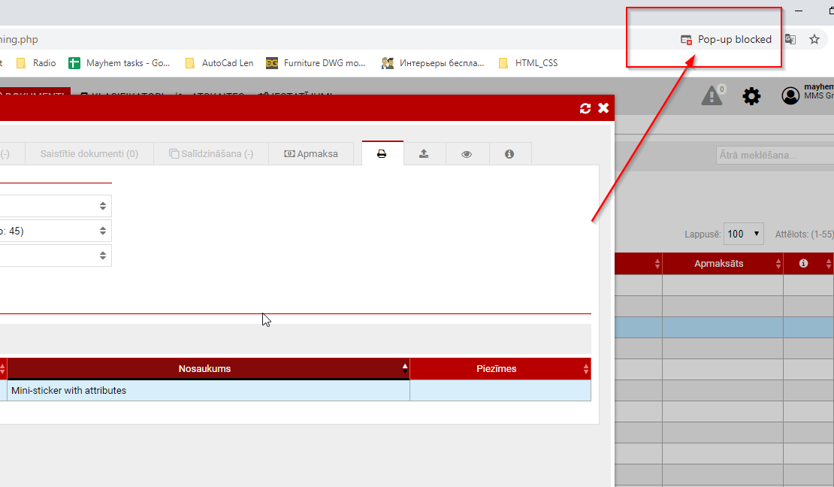Image resolution: width=834 pixels, height=487 pixels.
Task: Open the warning notifications triangle icon
Action: coord(712,95)
